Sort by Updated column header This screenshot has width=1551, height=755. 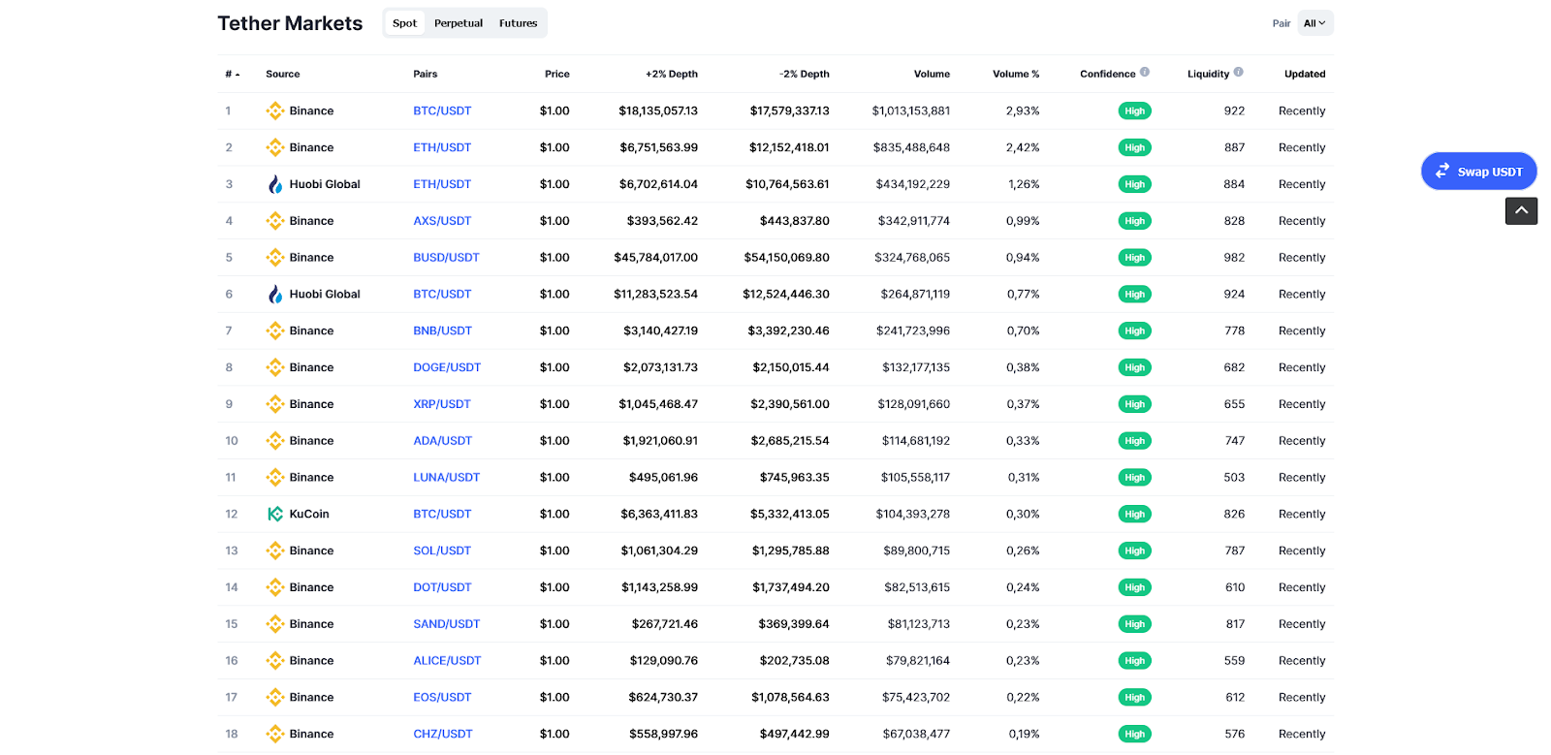pos(1305,74)
